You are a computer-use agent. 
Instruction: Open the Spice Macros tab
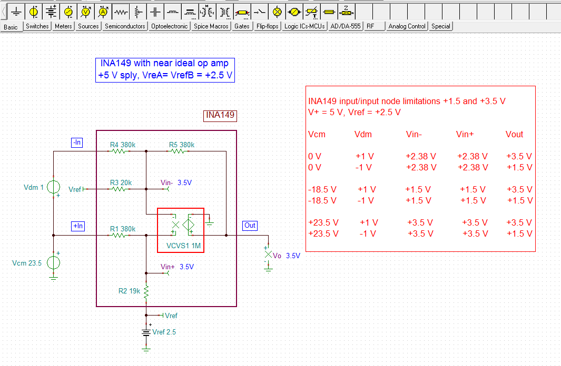pos(211,26)
